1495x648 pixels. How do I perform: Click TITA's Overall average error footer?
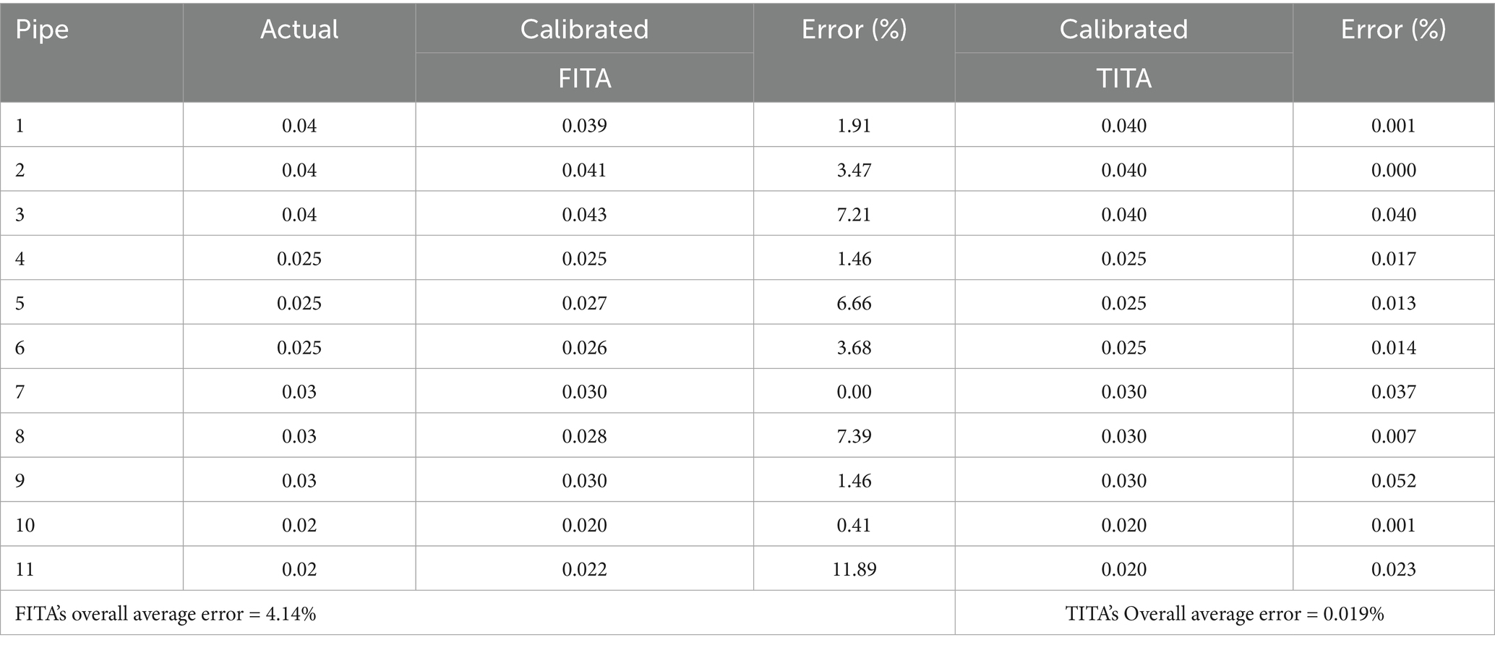1225,614
